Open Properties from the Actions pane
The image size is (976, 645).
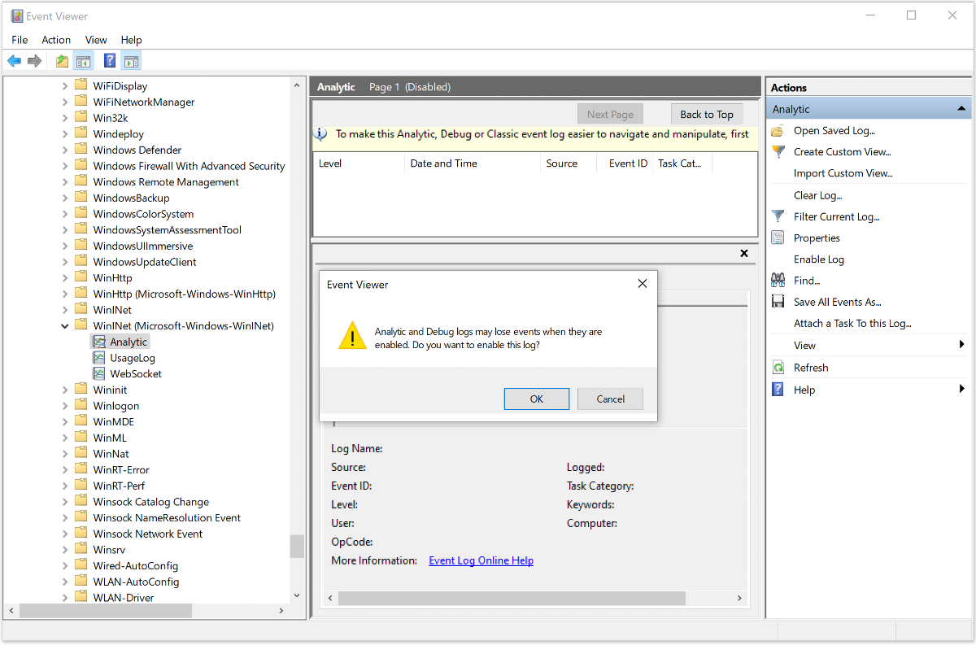click(817, 238)
